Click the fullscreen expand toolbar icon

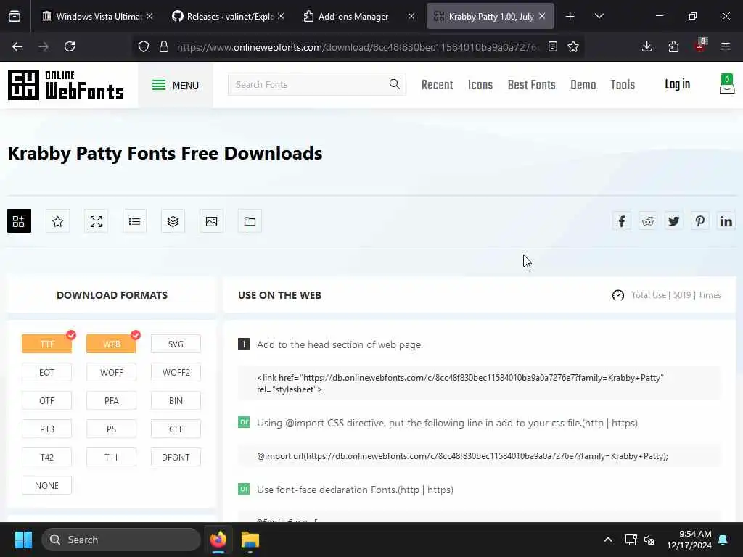97,221
